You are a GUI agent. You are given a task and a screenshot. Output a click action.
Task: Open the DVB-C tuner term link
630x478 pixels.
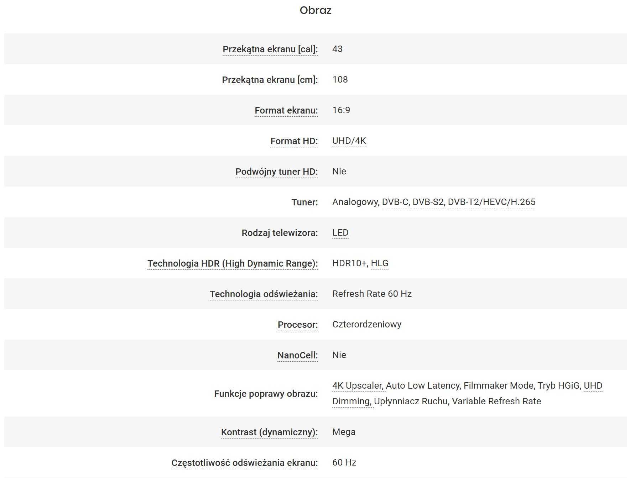[396, 202]
